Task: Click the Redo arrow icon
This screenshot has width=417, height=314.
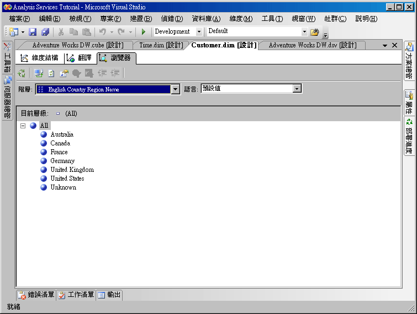Action: (122, 32)
